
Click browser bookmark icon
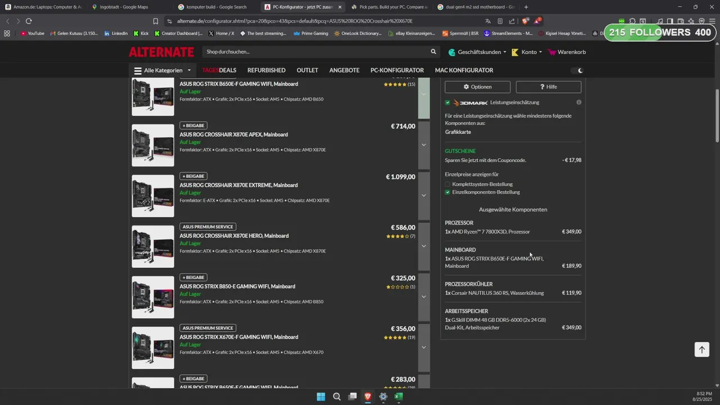click(x=156, y=21)
